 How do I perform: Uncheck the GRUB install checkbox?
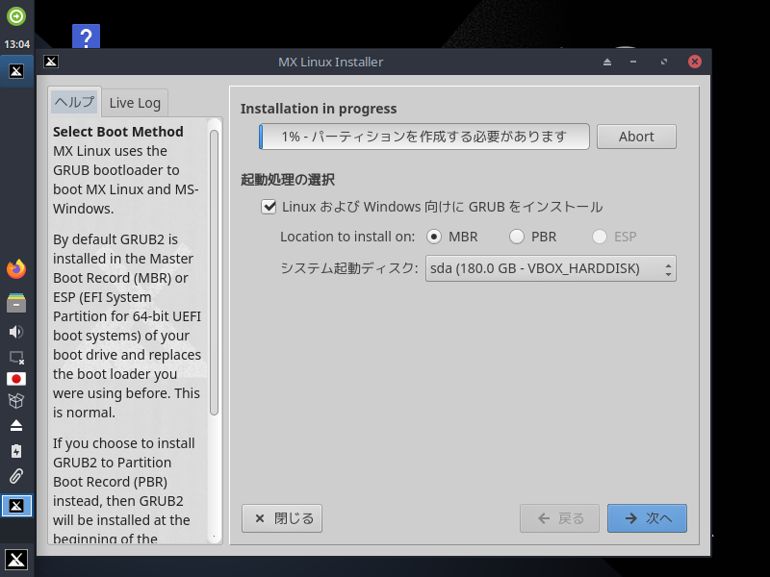click(x=269, y=207)
